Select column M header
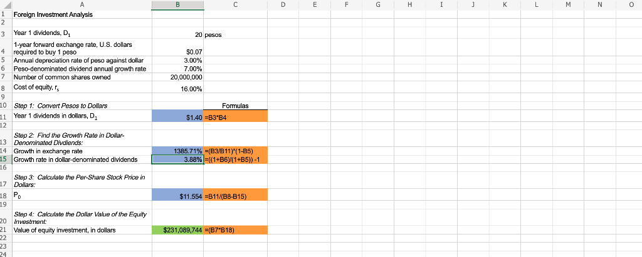 pos(568,5)
